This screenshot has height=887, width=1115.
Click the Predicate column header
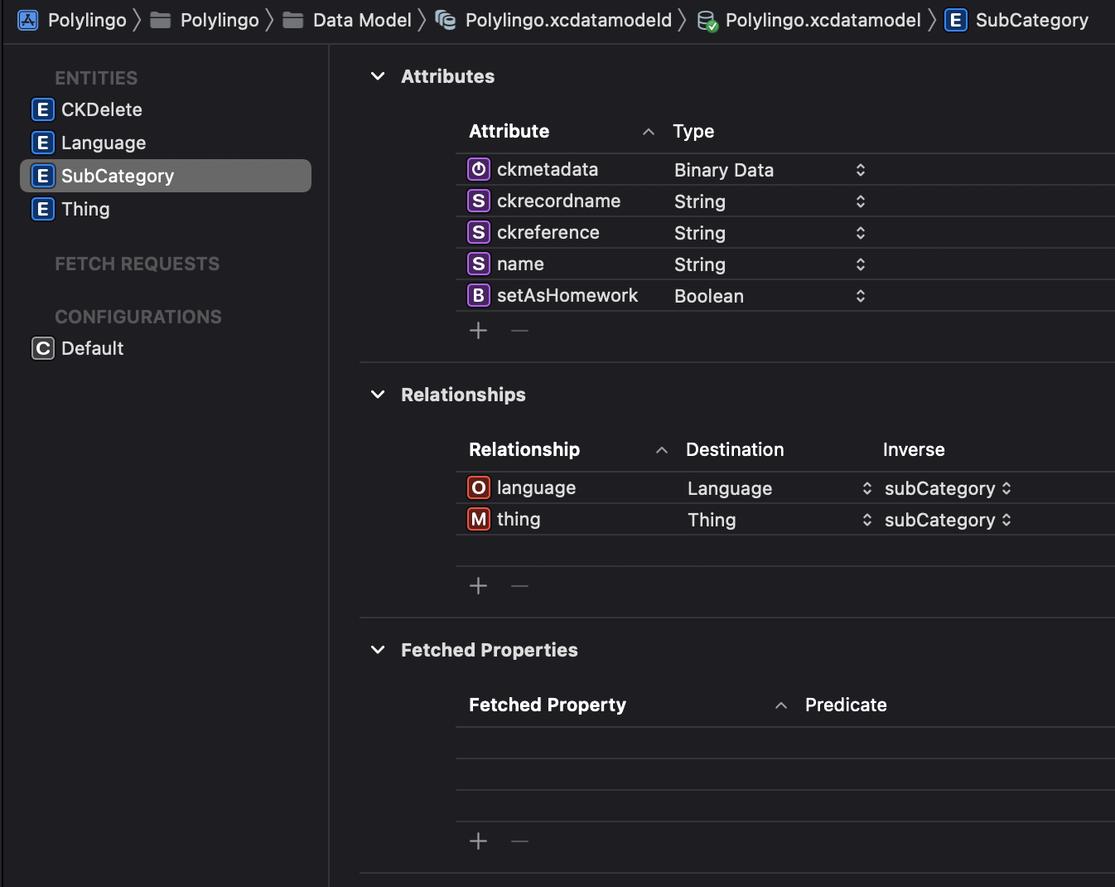pyautogui.click(x=846, y=705)
